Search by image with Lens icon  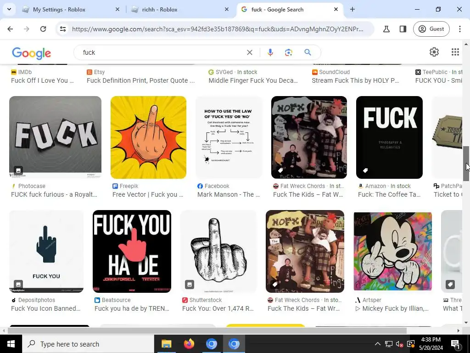[288, 52]
